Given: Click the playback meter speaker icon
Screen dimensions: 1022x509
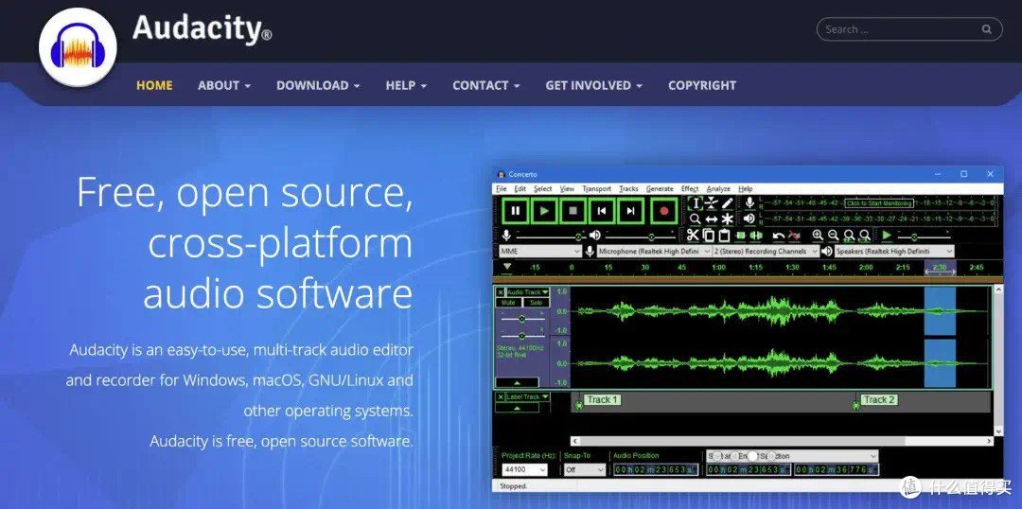Looking at the screenshot, I should point(749,219).
